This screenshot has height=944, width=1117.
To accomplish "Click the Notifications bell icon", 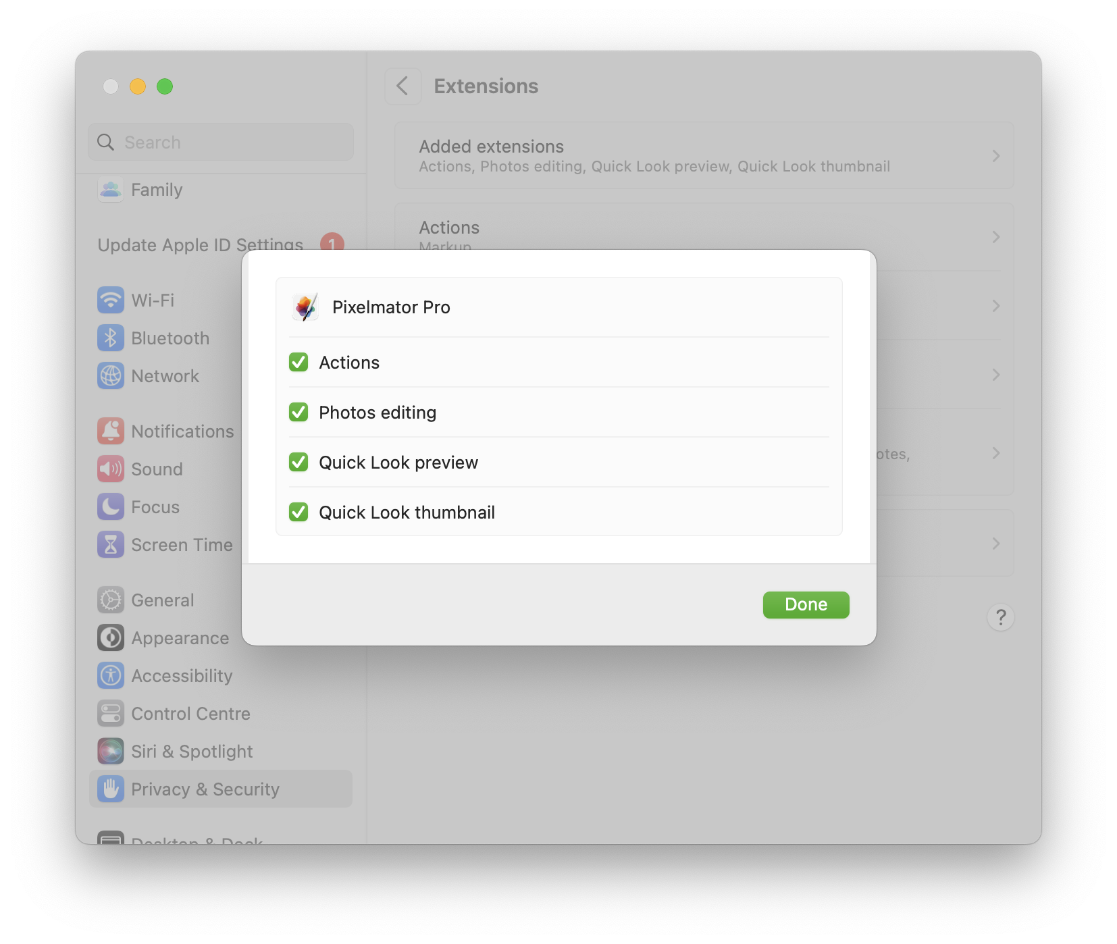I will [111, 431].
